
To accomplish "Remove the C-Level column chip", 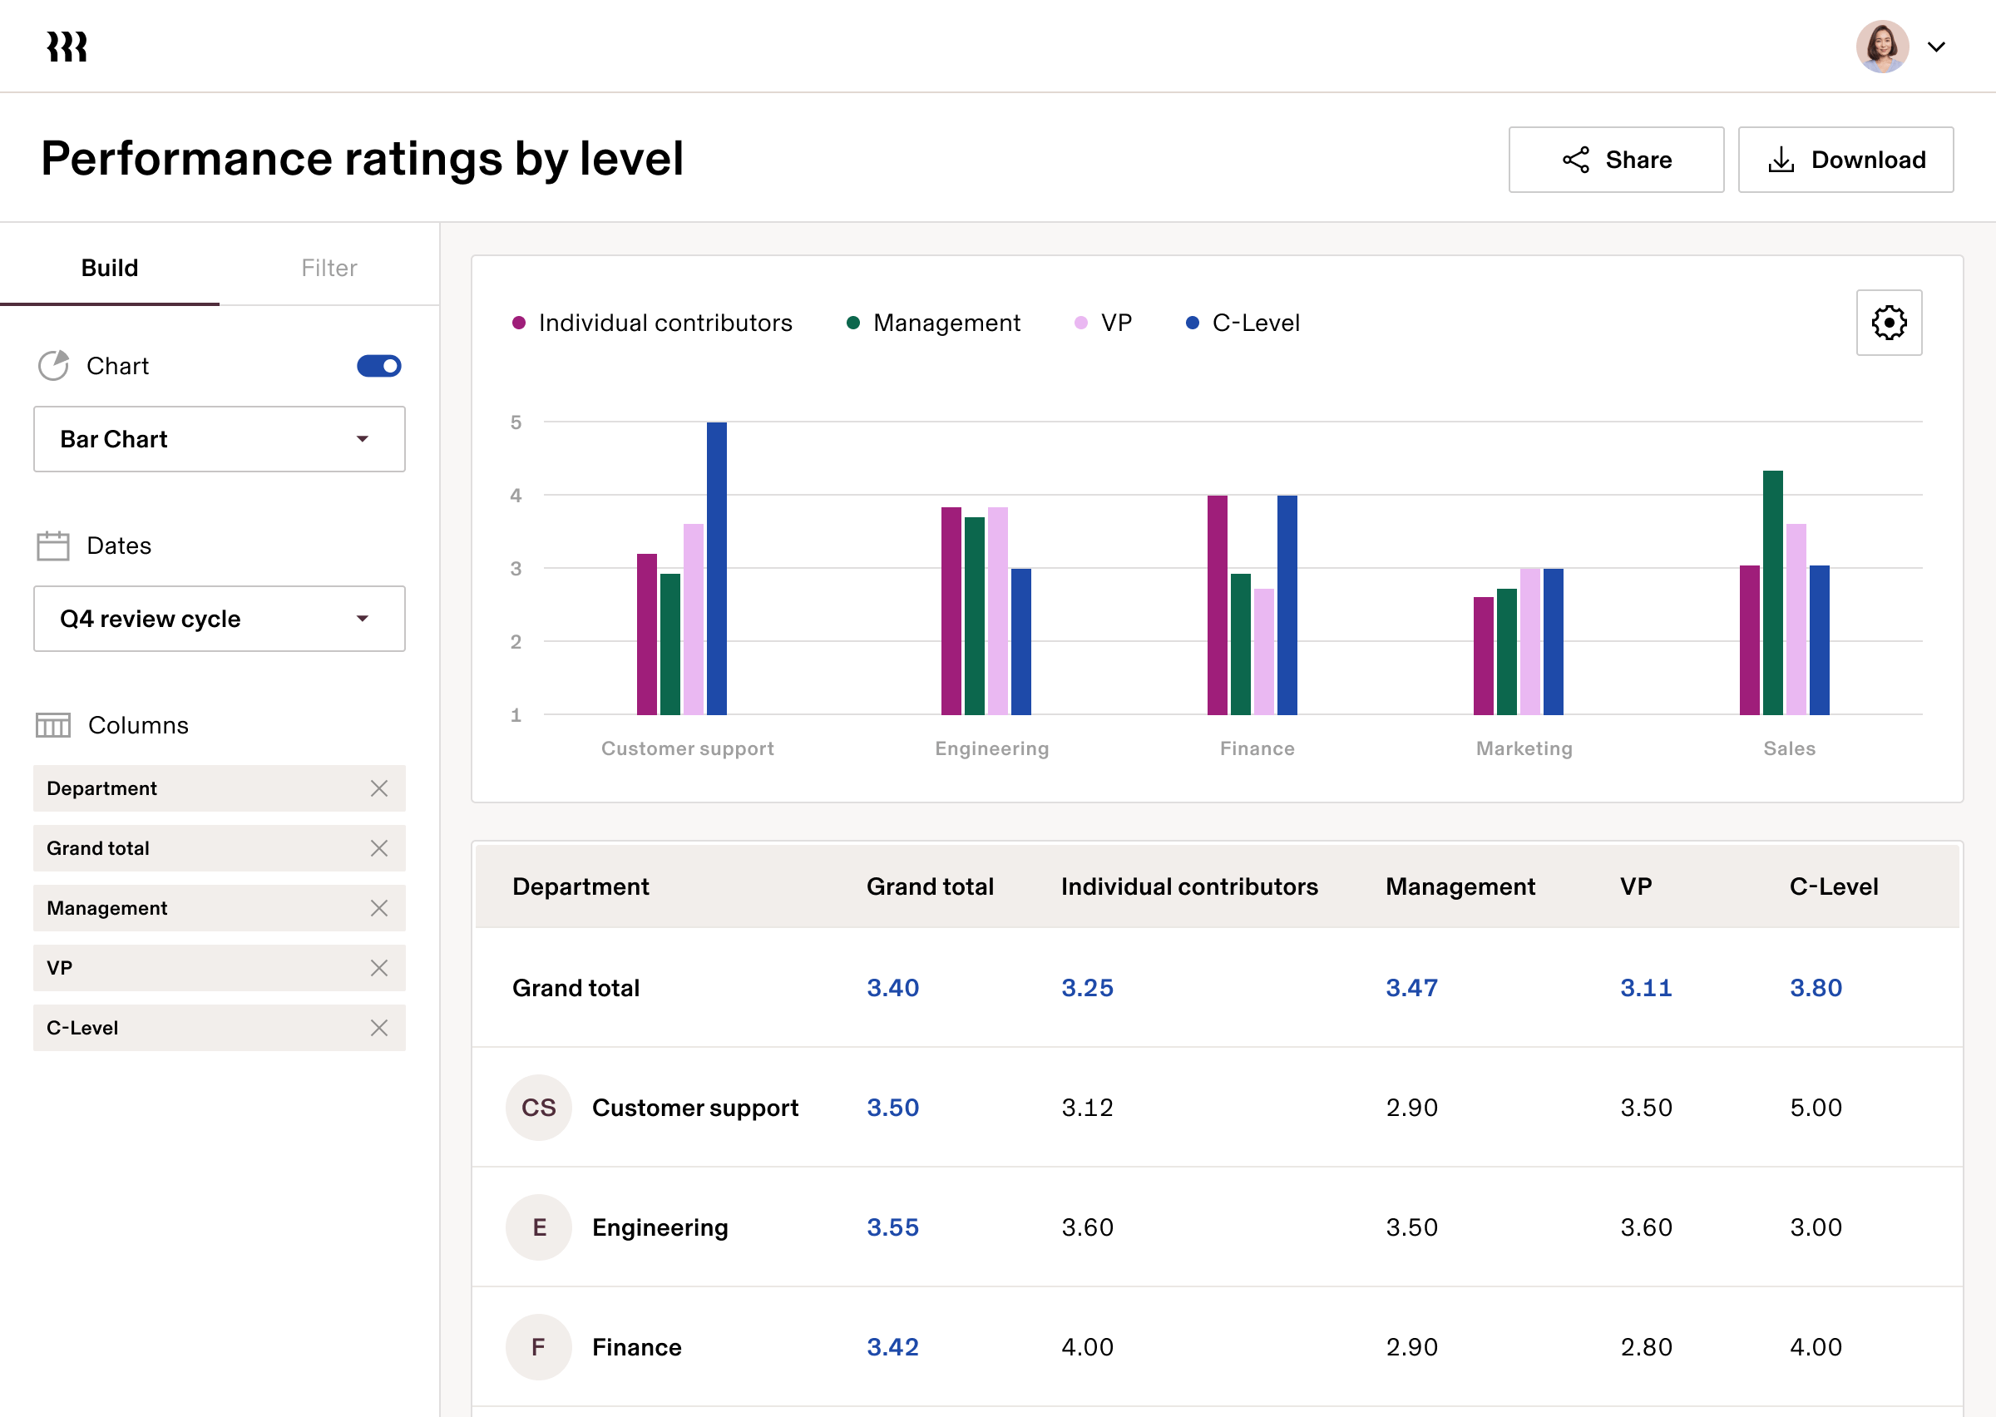I will (x=379, y=1028).
